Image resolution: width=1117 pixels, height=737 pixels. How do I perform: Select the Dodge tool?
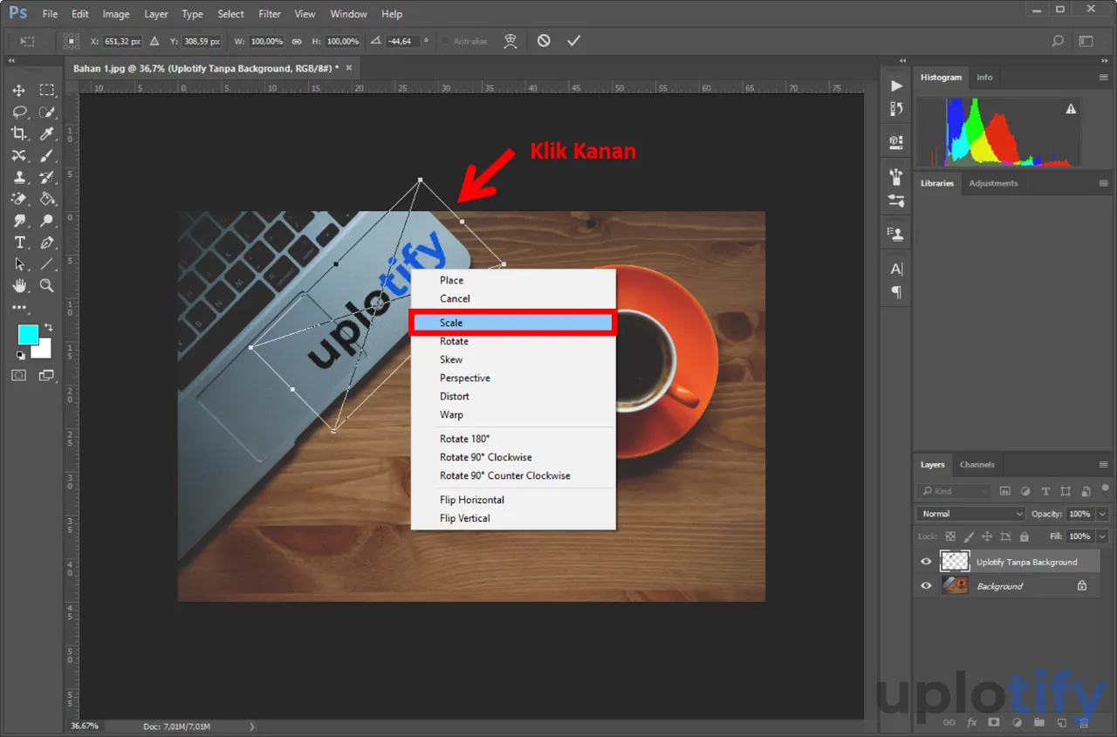[x=47, y=221]
